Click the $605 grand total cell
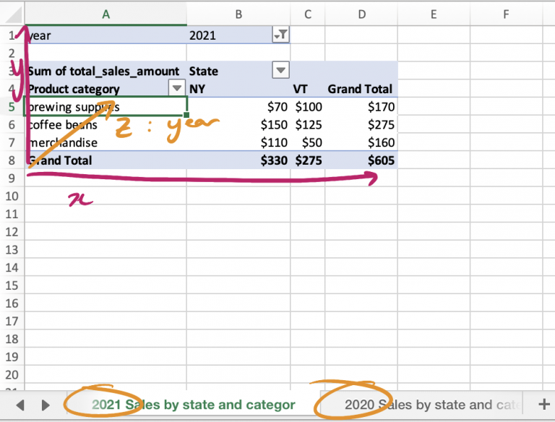Image resolution: width=555 pixels, height=422 pixels. pyautogui.click(x=361, y=160)
